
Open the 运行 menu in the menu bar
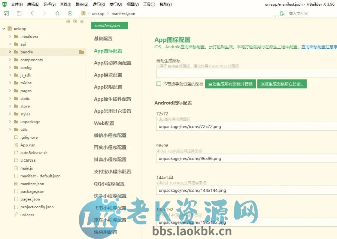pos(98,4)
